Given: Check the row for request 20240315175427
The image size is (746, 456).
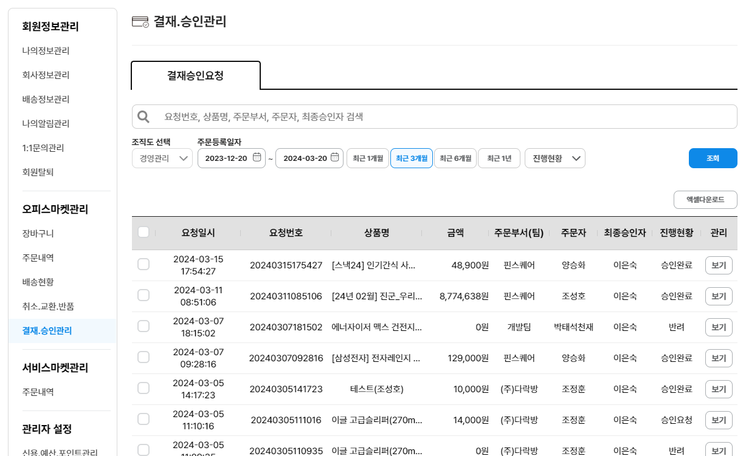Looking at the screenshot, I should [x=143, y=265].
